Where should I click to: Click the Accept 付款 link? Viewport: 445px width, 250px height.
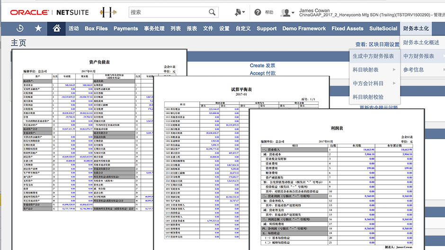(263, 73)
